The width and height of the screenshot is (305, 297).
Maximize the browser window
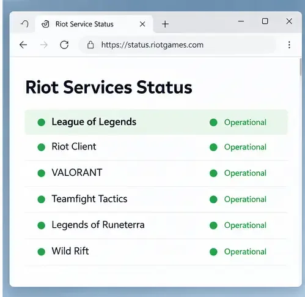265,21
